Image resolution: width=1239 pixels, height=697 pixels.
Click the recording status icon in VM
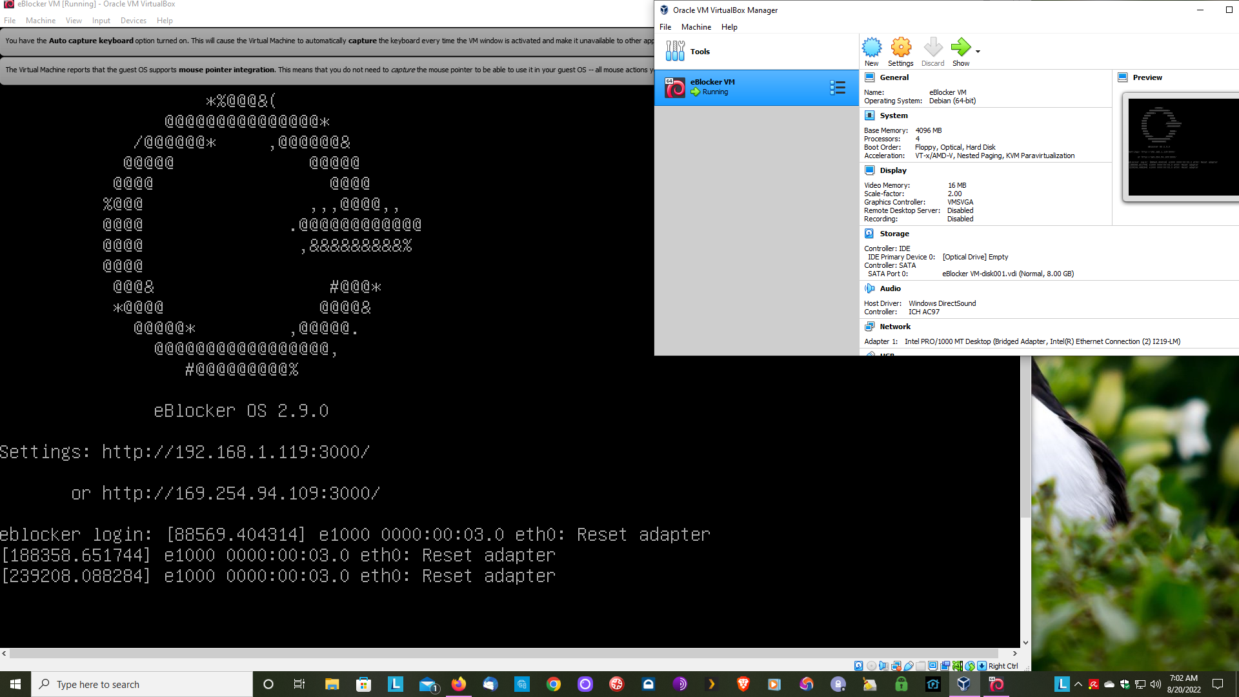click(x=945, y=666)
